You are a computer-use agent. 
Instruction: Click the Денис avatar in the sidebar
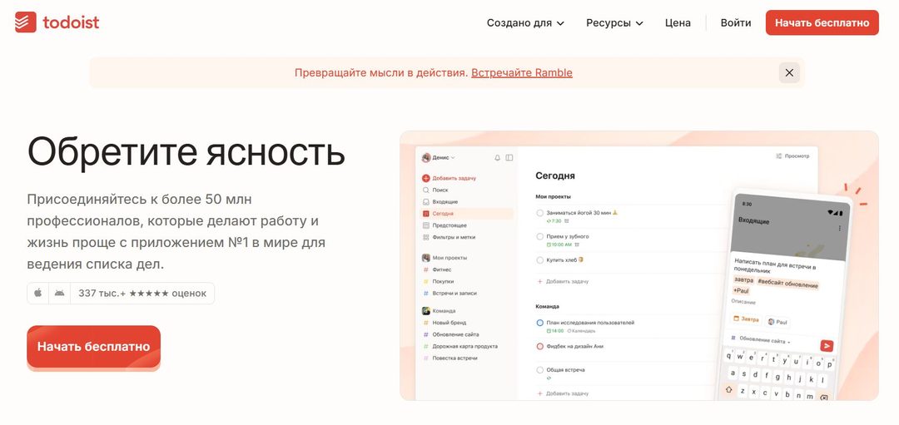426,157
